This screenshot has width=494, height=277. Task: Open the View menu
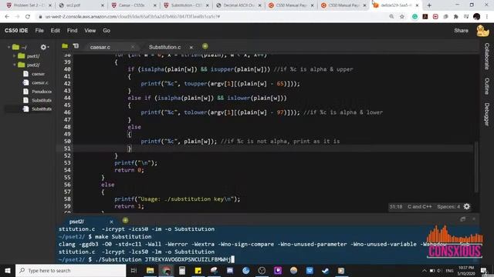[90, 31]
